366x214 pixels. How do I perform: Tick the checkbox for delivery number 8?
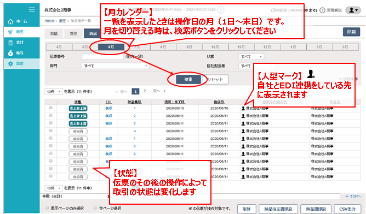click(x=50, y=146)
